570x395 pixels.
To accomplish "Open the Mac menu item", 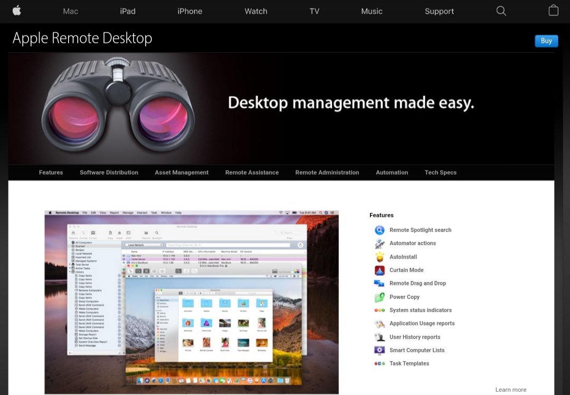I will pos(71,11).
